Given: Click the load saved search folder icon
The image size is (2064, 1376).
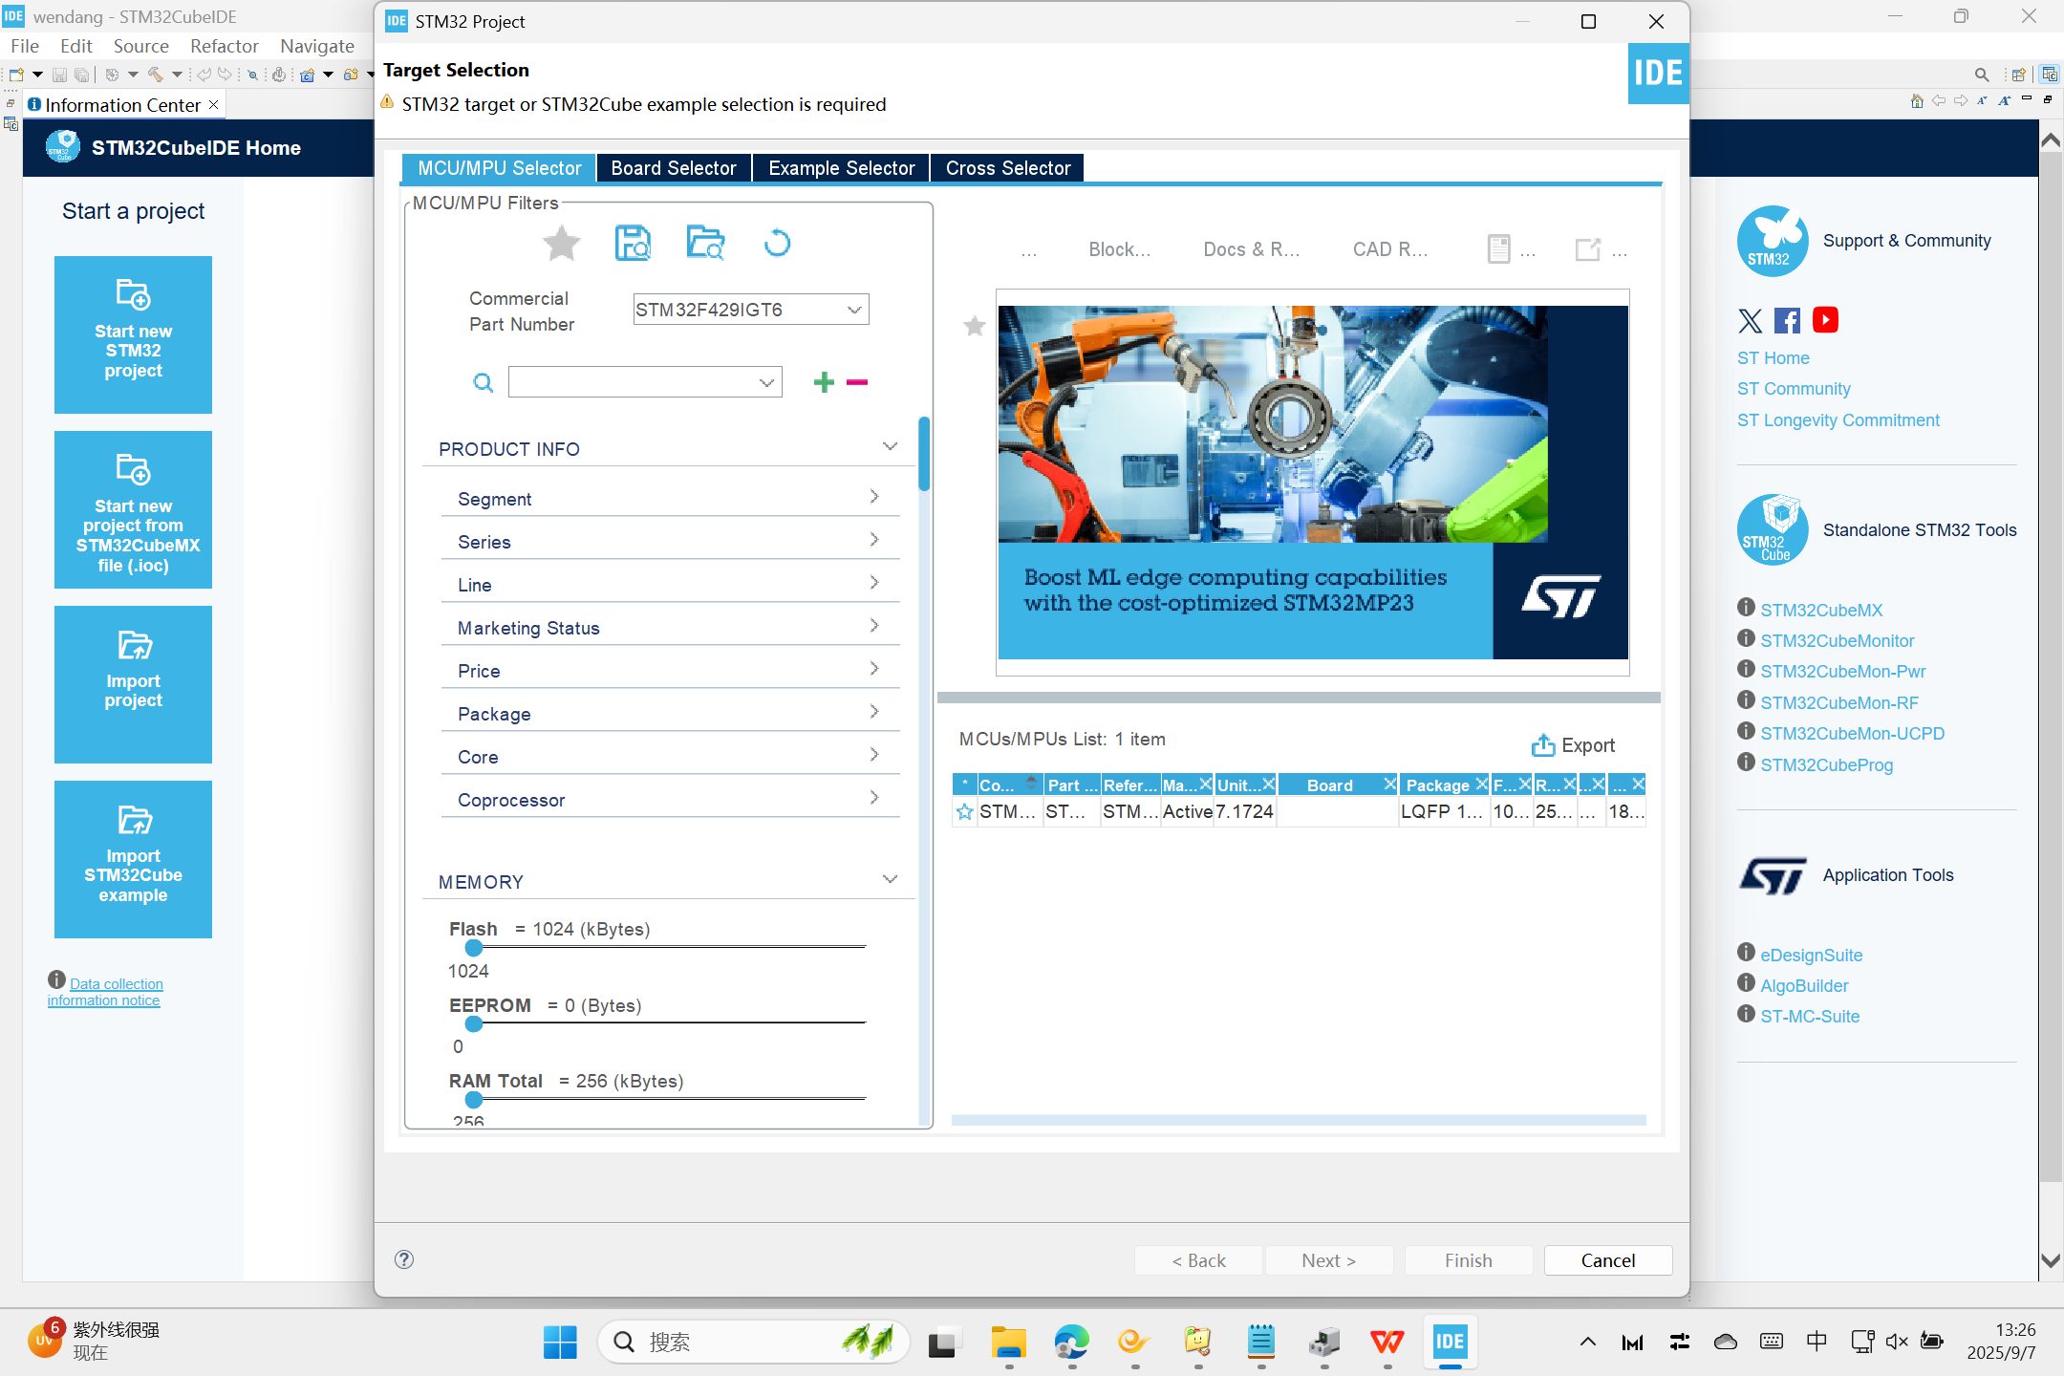Looking at the screenshot, I should [705, 244].
